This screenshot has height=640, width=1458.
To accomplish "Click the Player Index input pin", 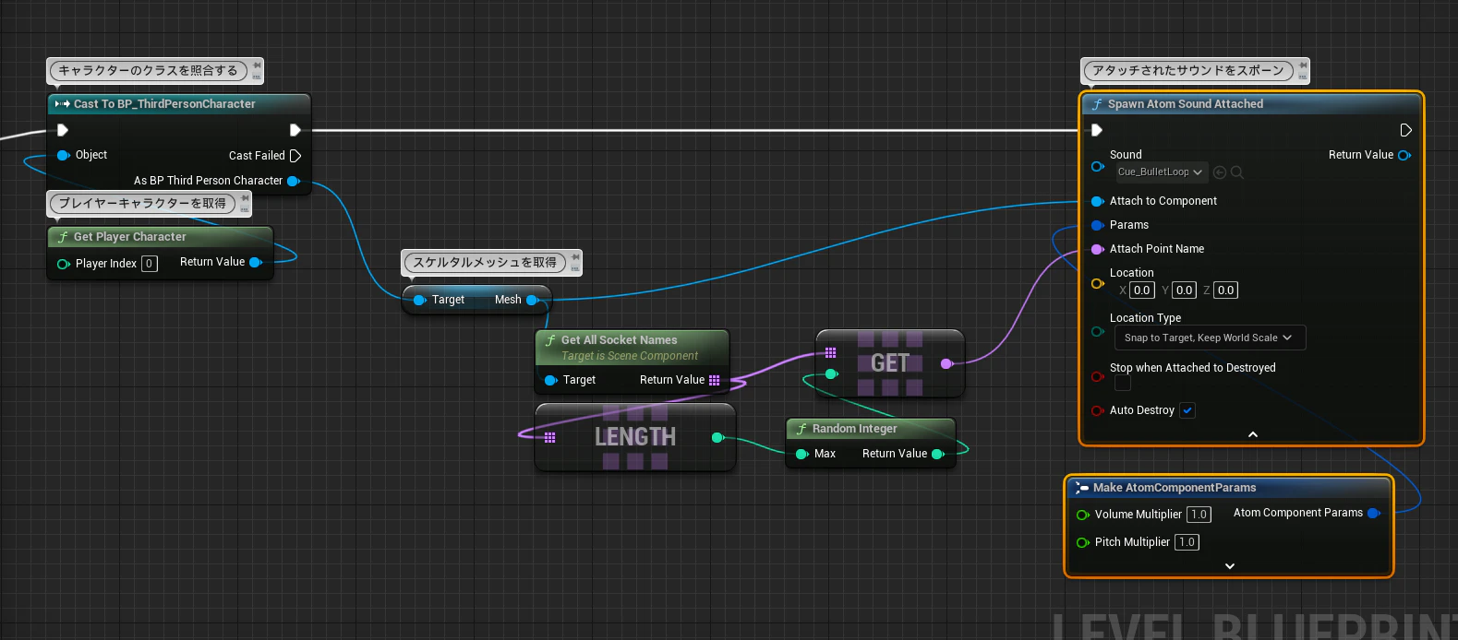I will coord(64,264).
